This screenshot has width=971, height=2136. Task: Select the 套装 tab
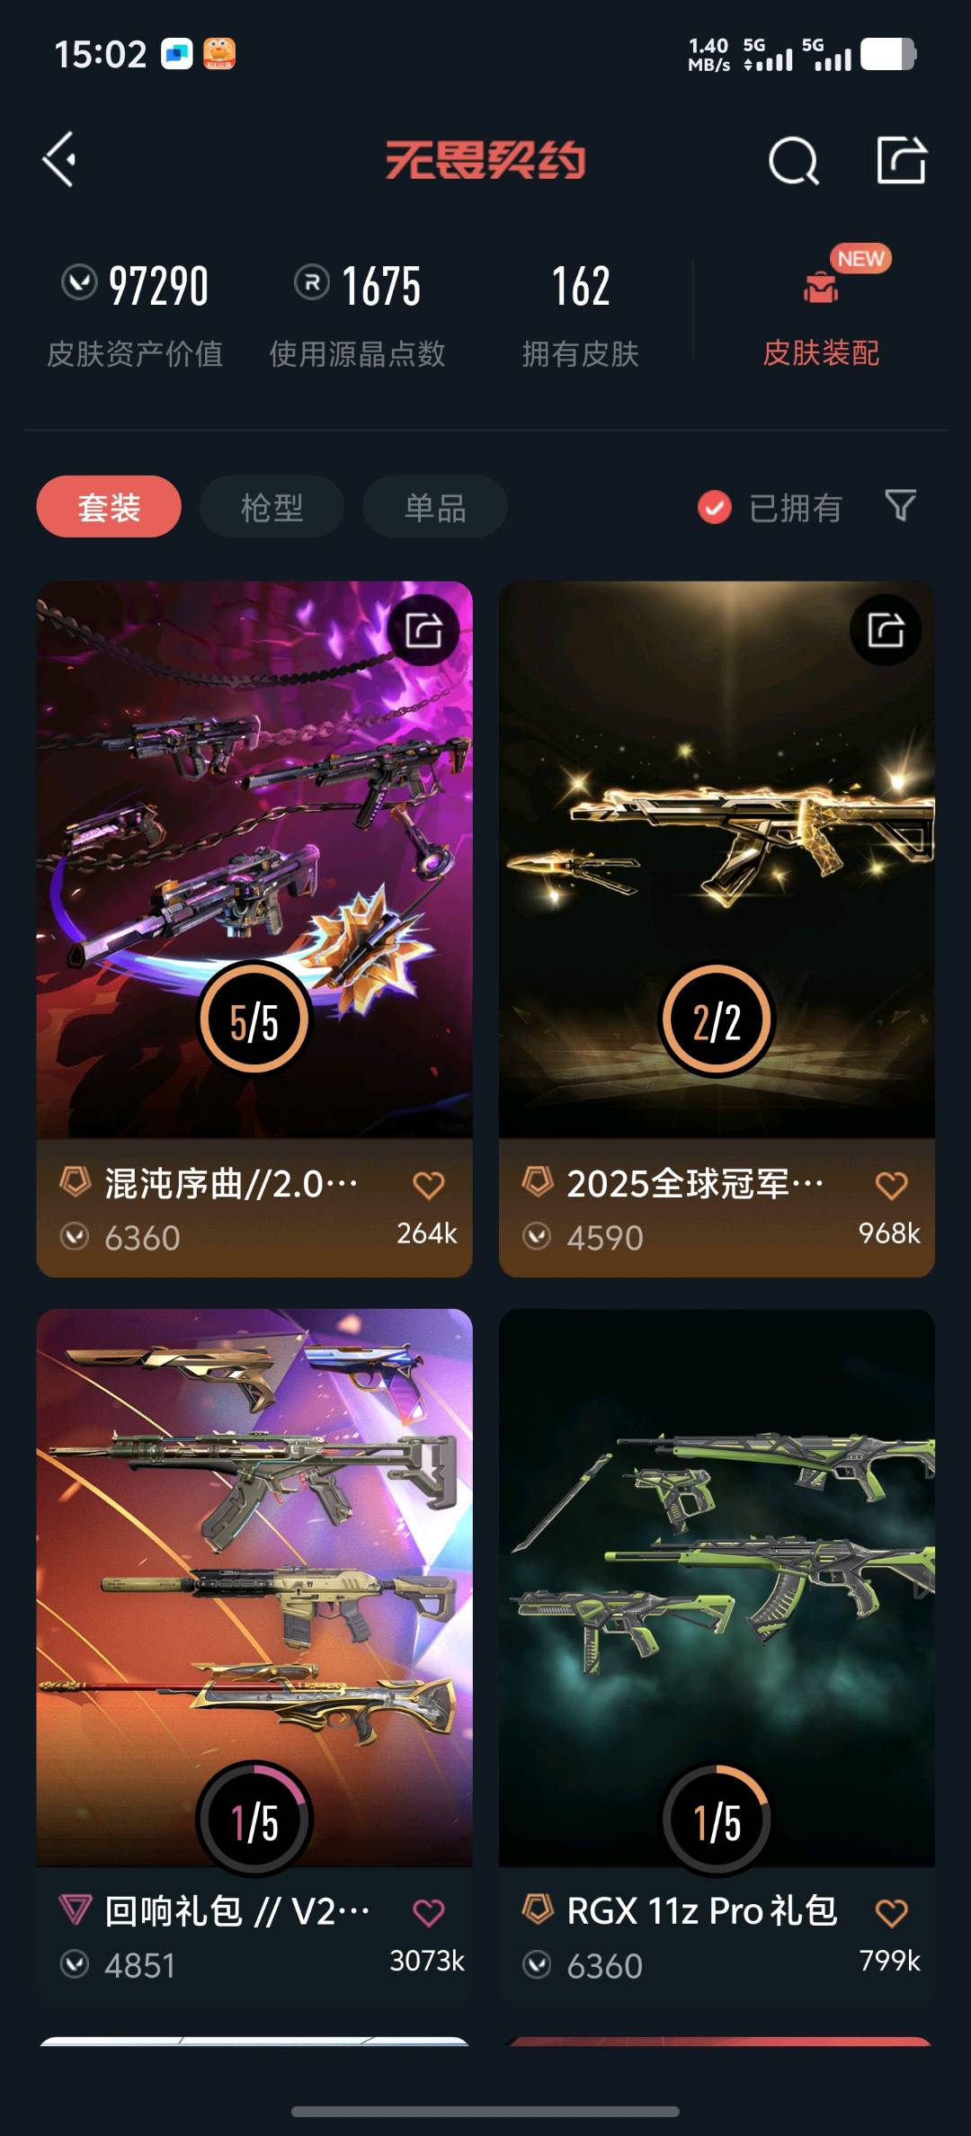(x=109, y=507)
